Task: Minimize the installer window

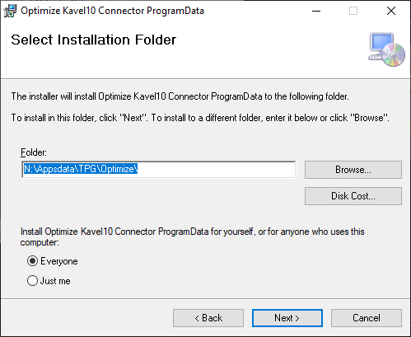Action: pyautogui.click(x=316, y=11)
